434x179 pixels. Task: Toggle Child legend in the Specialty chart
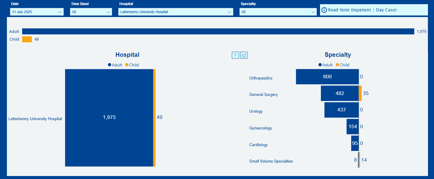click(x=343, y=65)
